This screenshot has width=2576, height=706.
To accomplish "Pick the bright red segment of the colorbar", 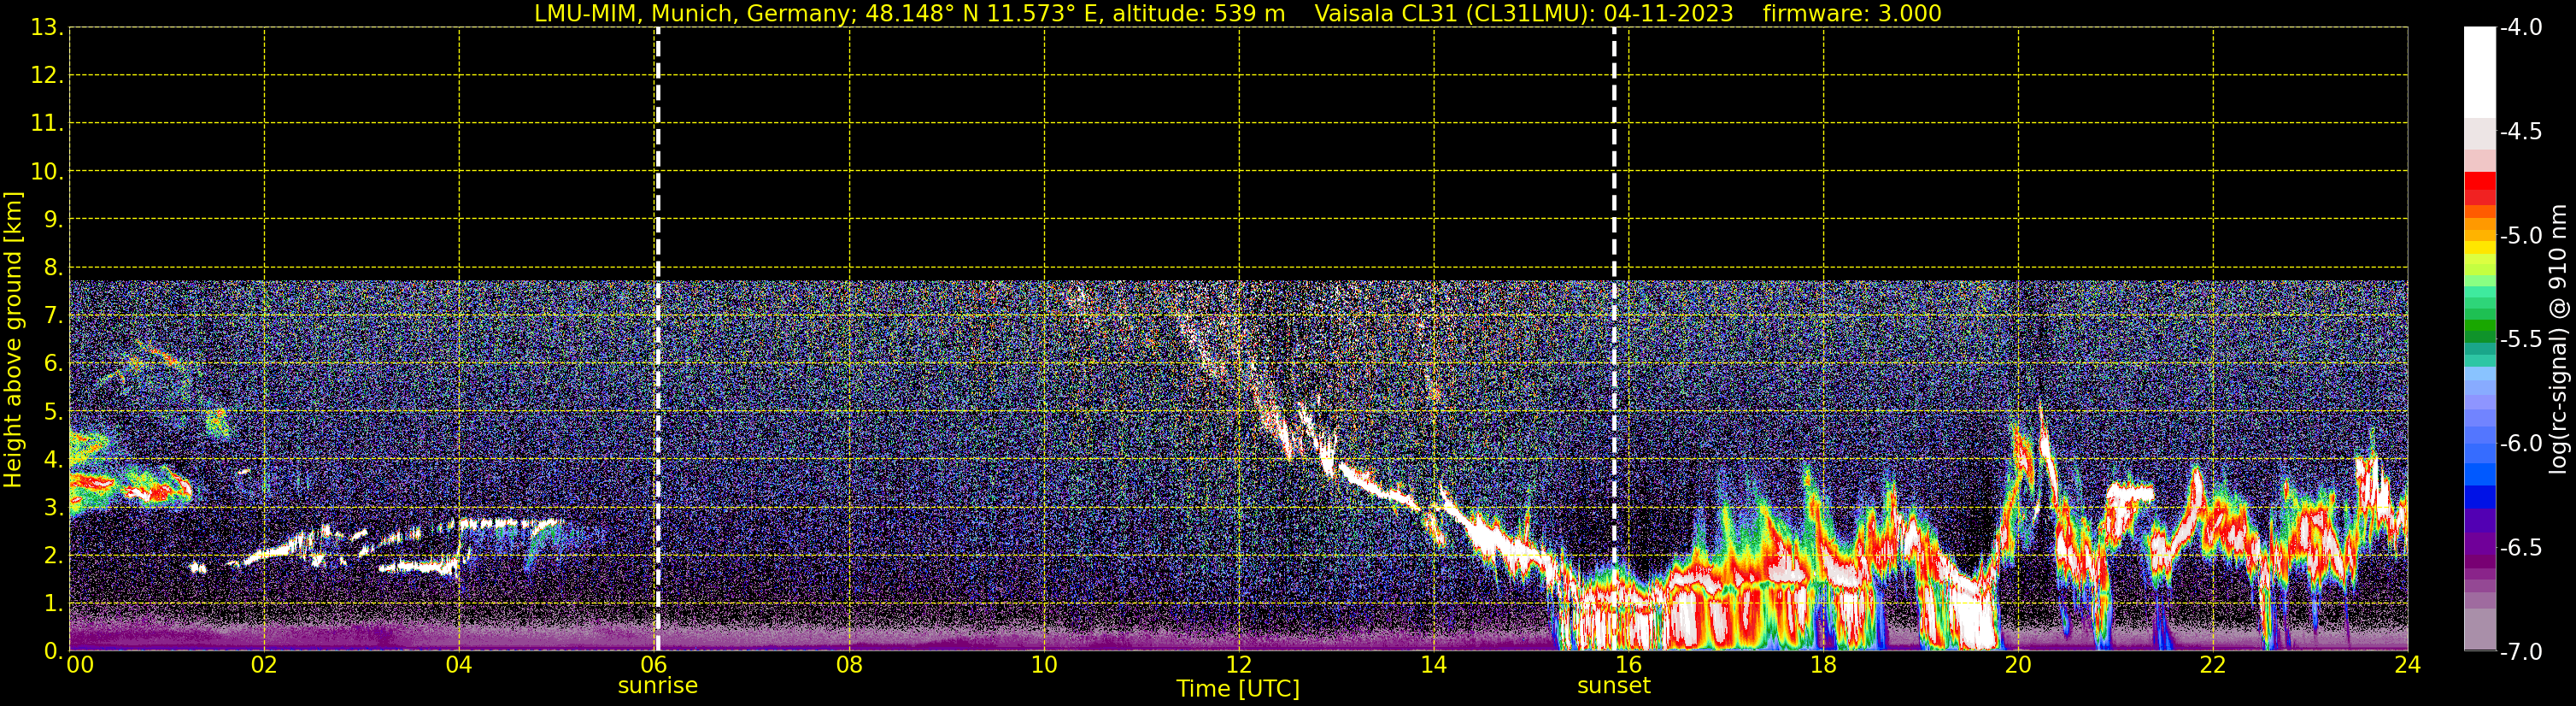I will [2479, 181].
